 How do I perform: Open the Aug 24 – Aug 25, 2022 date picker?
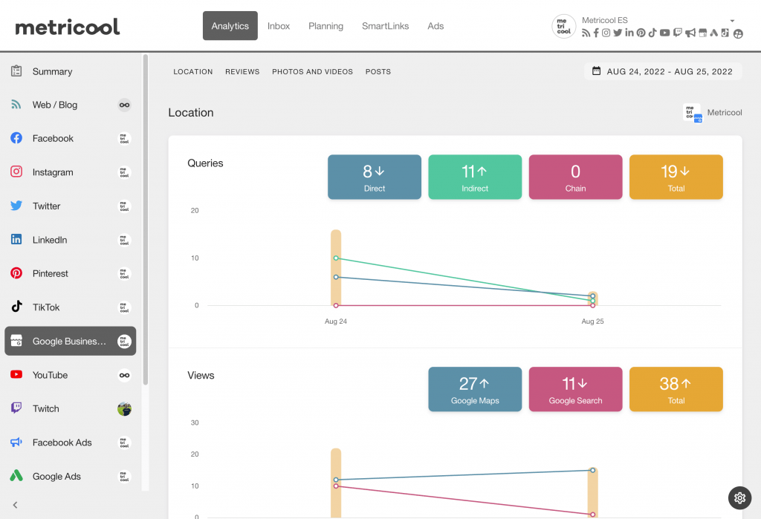coord(663,71)
